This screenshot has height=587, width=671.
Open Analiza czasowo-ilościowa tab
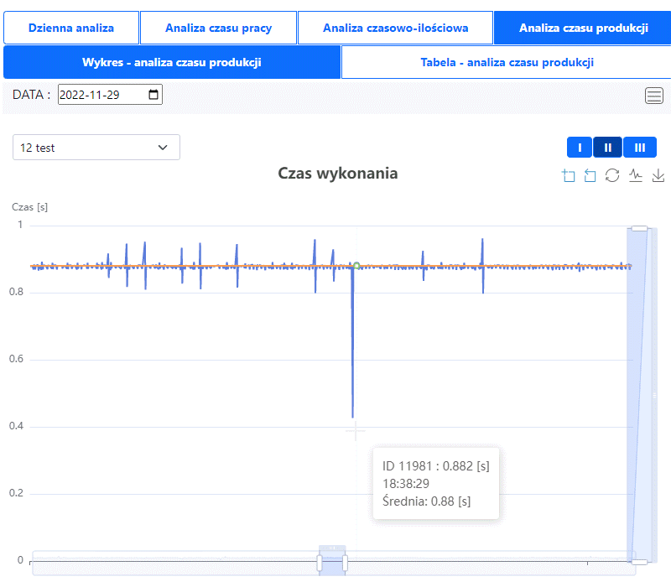[396, 29]
